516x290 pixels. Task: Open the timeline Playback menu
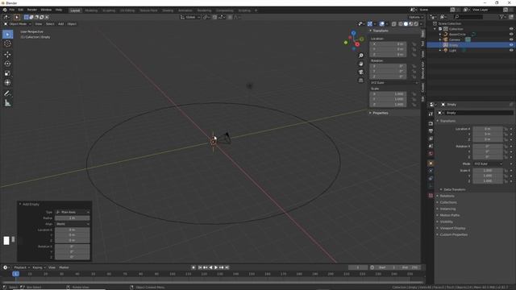[x=22, y=267]
